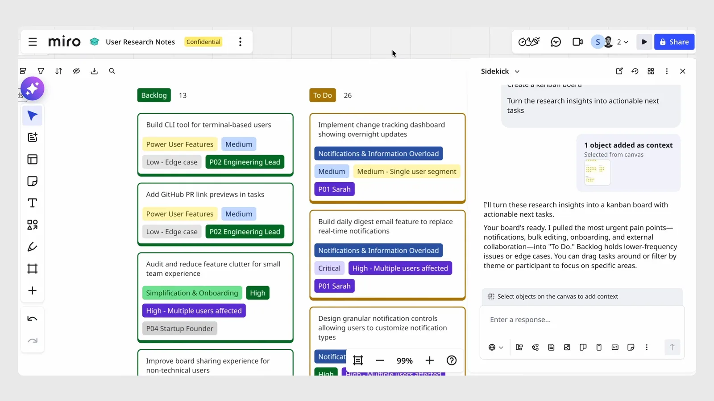Zoom in with the plus button
Screen dimensions: 714x401
pos(429,360)
